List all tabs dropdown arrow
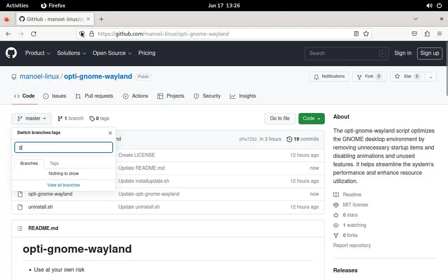448x280 pixels. [416, 19]
